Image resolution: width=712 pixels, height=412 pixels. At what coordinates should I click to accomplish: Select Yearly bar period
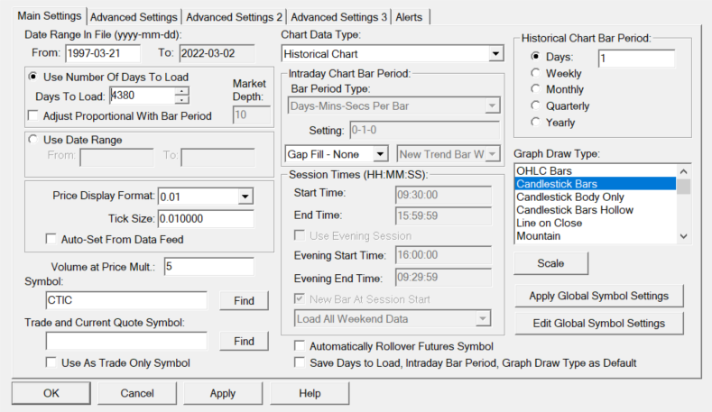pos(536,122)
